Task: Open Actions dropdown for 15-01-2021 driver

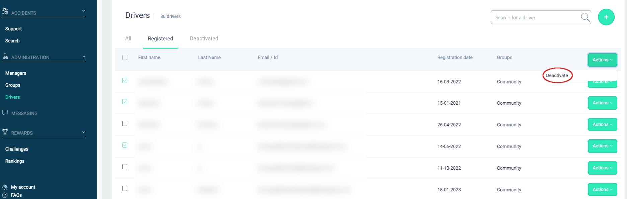Action: point(602,103)
